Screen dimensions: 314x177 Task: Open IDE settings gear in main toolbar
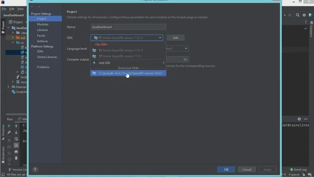304,15
